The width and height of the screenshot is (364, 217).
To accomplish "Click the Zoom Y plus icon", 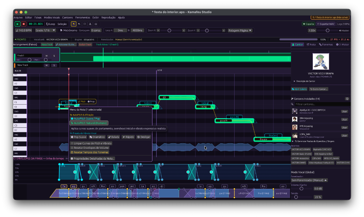I will coord(224,31).
